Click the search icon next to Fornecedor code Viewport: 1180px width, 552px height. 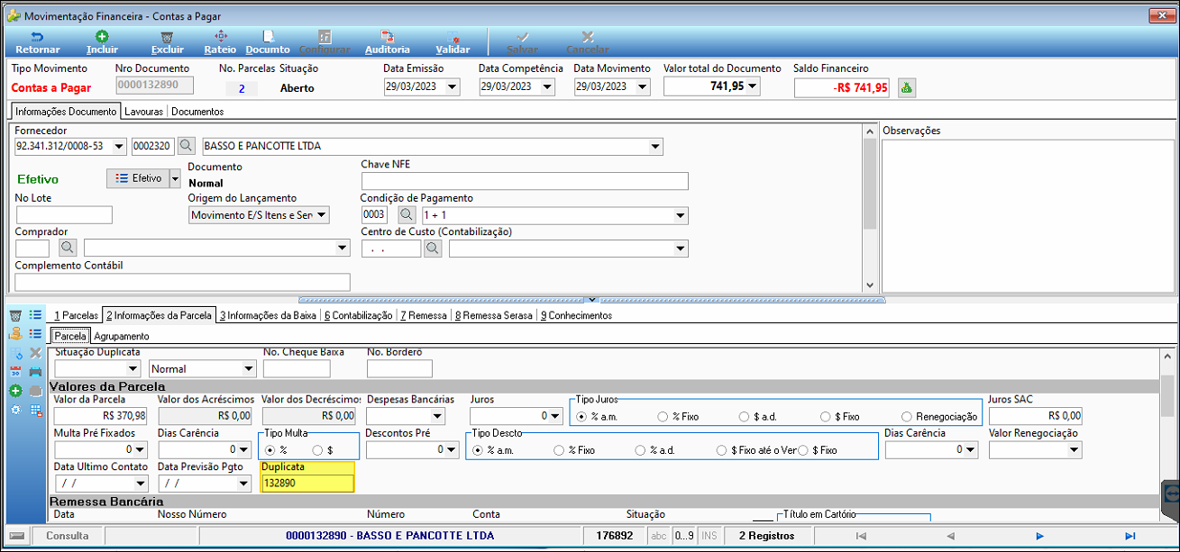coord(186,146)
